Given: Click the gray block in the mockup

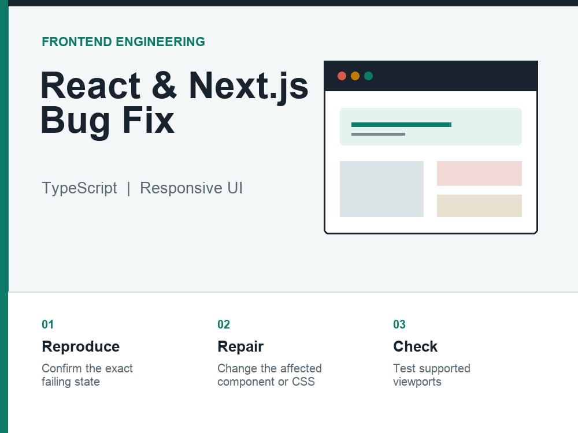Looking at the screenshot, I should point(381,189).
